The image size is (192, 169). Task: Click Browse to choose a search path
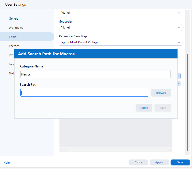click(x=161, y=93)
